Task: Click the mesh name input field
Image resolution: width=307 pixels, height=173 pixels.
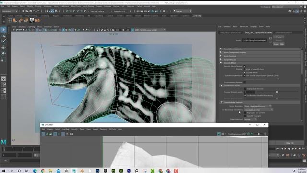Action: point(254,40)
